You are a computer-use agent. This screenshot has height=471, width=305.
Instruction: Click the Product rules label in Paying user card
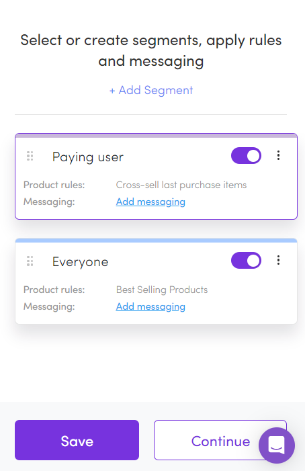(x=54, y=185)
